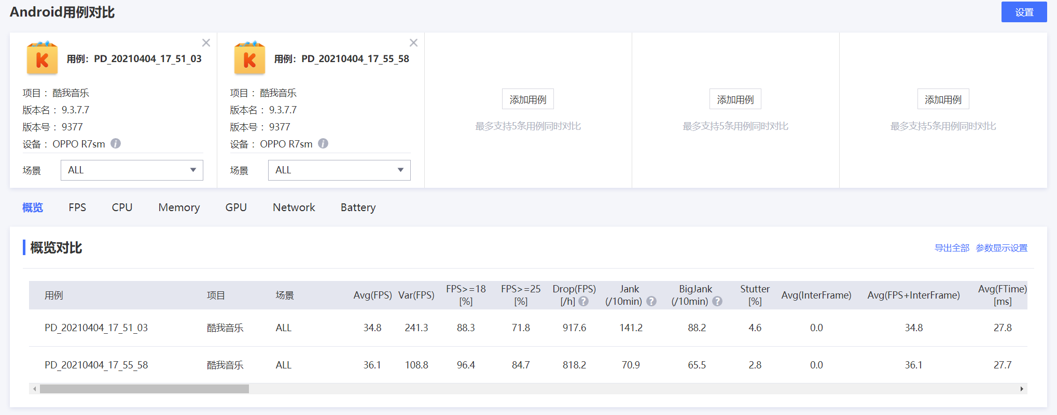Viewport: 1057px width, 415px height.
Task: Click Drop(FPS) value 818.2
Action: click(x=574, y=365)
